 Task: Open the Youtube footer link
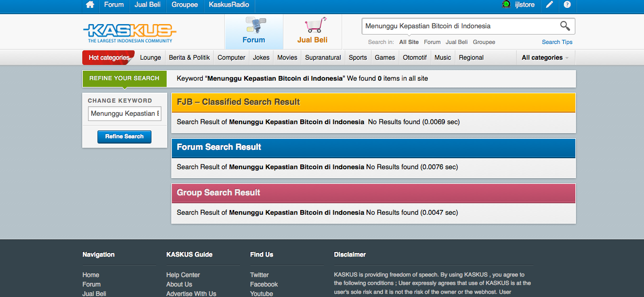261,294
